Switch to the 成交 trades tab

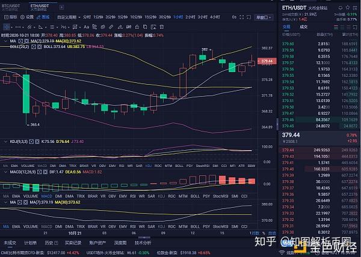[303, 27]
